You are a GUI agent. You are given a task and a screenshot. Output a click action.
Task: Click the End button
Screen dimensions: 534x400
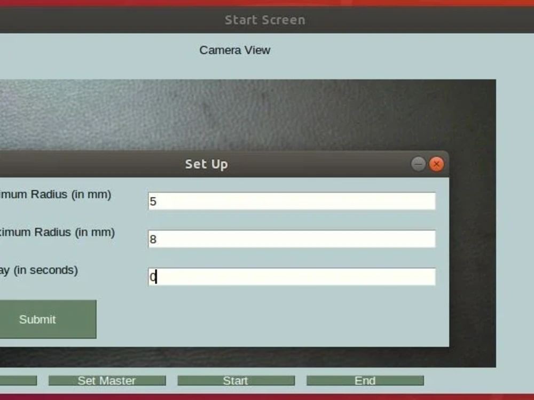coord(365,381)
